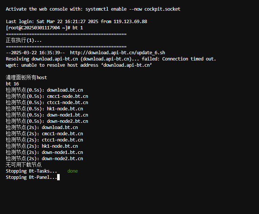The image size is (259, 214).
Task: Click down-node2.bt.cn in the 0.5s check
Action: click(x=67, y=121)
